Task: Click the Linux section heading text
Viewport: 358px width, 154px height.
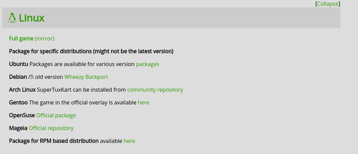Action: pyautogui.click(x=31, y=18)
